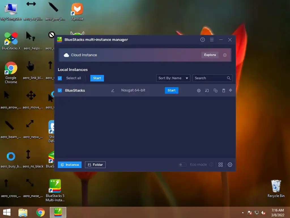The height and width of the screenshot is (218, 290).
Task: Open Sort By: Name dropdown
Action: [x=173, y=78]
